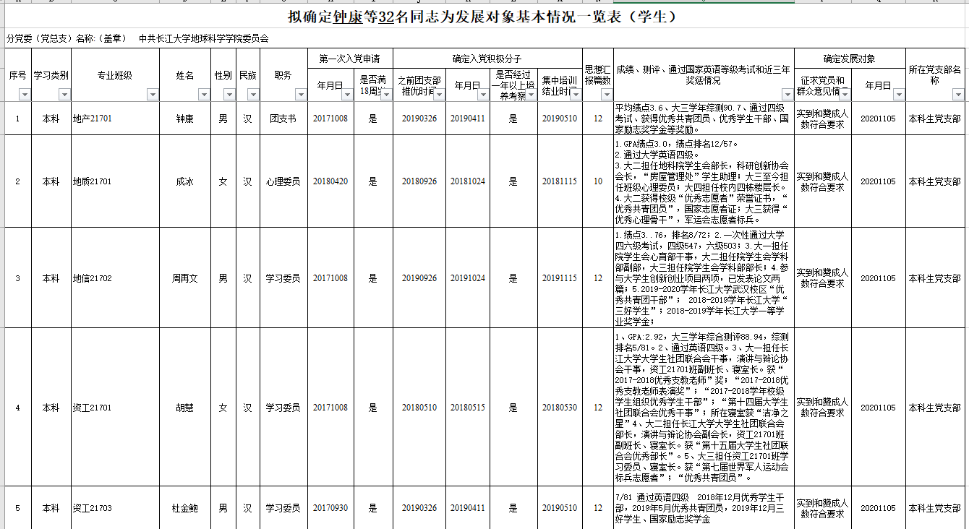969x529 pixels.
Task: Select 实到和赞成人数符合要求 cell in 胡慧's row
Action: (823, 408)
